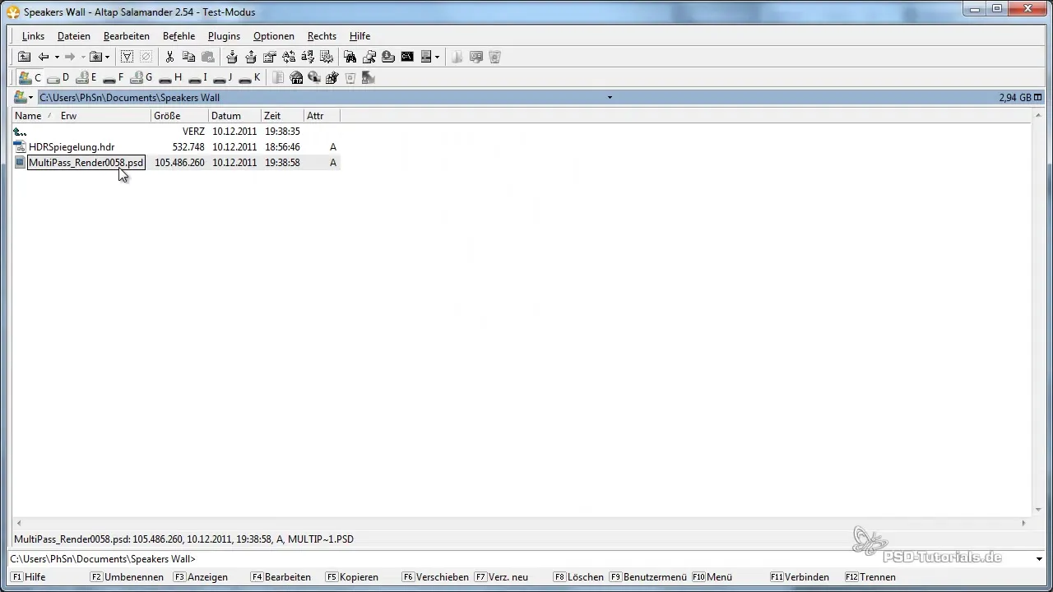Open back history dropdown arrow
Image resolution: width=1053 pixels, height=592 pixels.
pyautogui.click(x=57, y=57)
